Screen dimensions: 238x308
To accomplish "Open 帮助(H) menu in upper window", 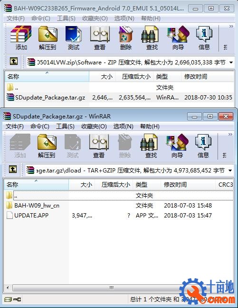I will (151, 18).
